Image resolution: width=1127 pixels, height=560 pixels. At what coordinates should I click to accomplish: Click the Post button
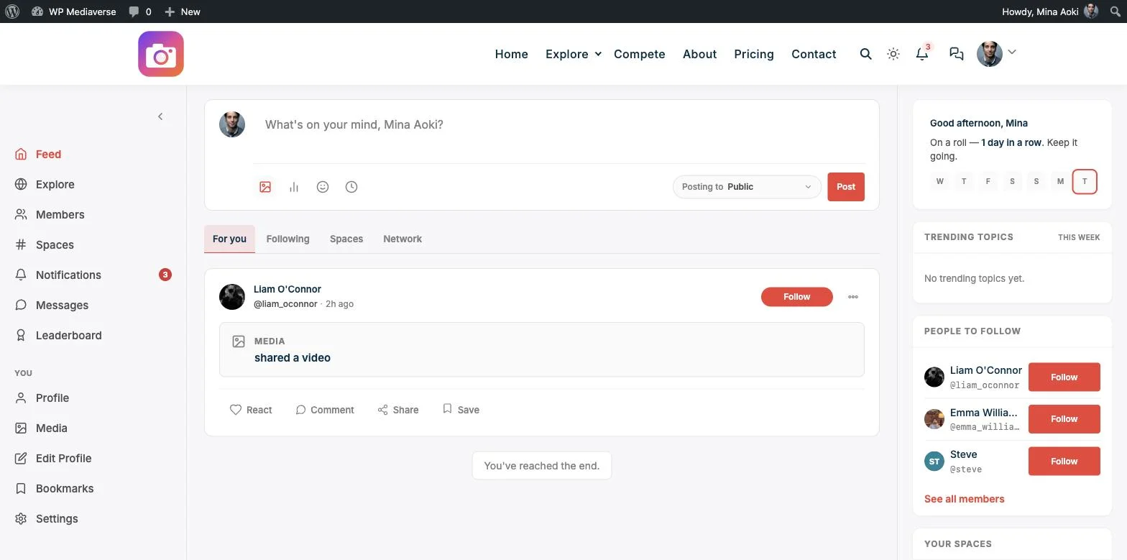click(846, 187)
